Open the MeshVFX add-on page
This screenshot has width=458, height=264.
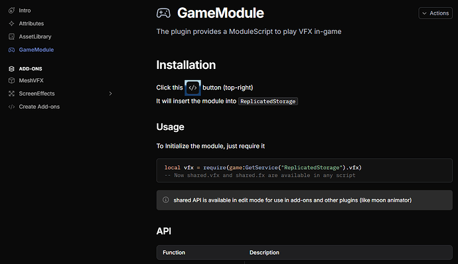[x=31, y=81]
